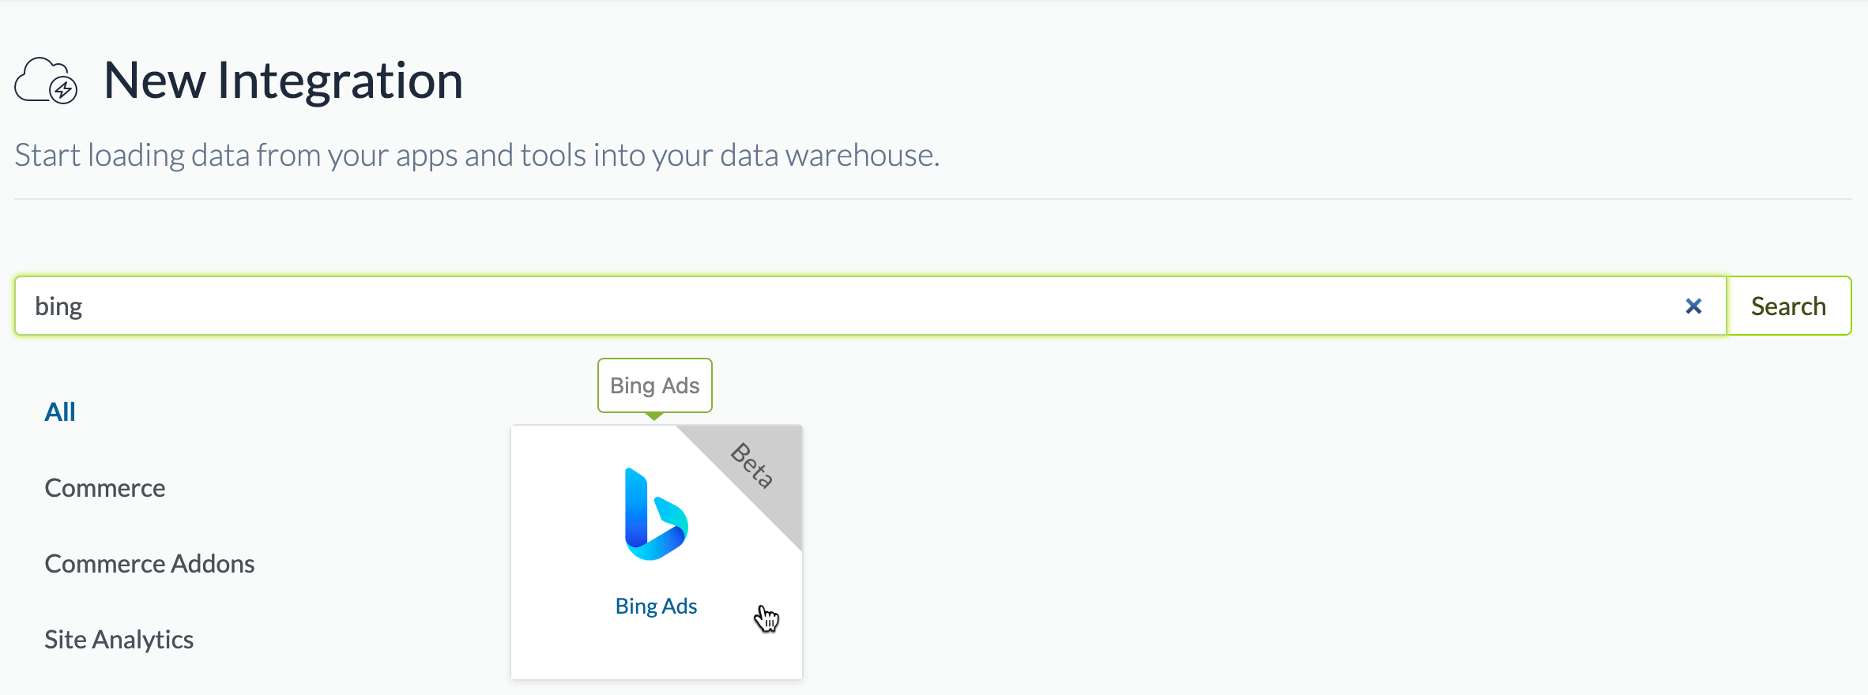This screenshot has height=695, width=1868.
Task: Click the small arrow beneath Bing Ads tooltip
Action: point(654,416)
